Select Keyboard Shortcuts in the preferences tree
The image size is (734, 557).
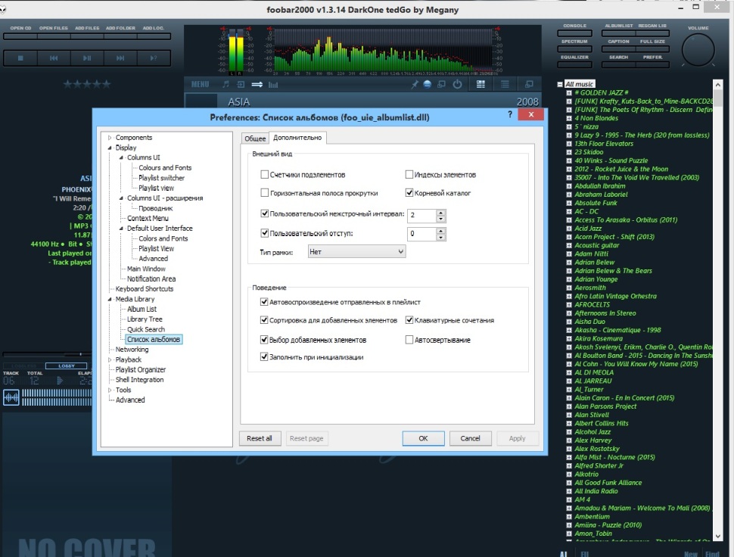[144, 289]
